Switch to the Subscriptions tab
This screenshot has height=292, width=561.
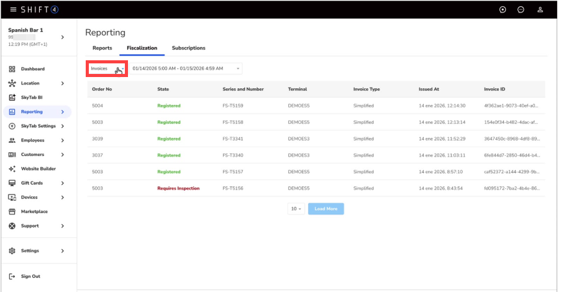click(188, 48)
